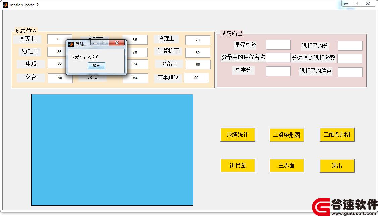Viewport: 378px width, 216px height.
Task: Edit the score field showing 65
Action: click(x=135, y=40)
